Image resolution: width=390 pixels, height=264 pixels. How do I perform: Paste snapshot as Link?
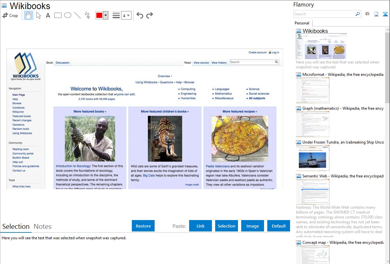[201, 226]
